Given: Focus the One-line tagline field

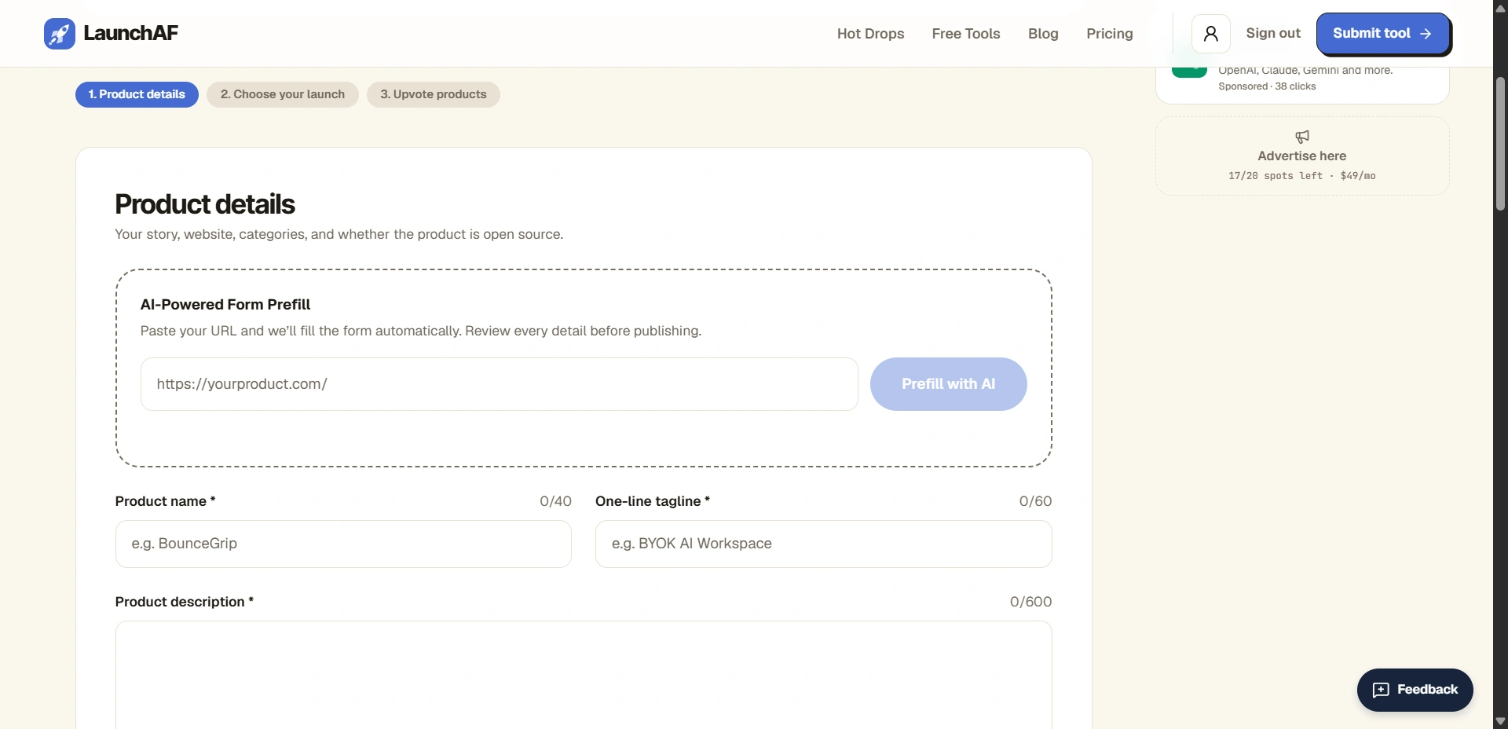Looking at the screenshot, I should (824, 544).
